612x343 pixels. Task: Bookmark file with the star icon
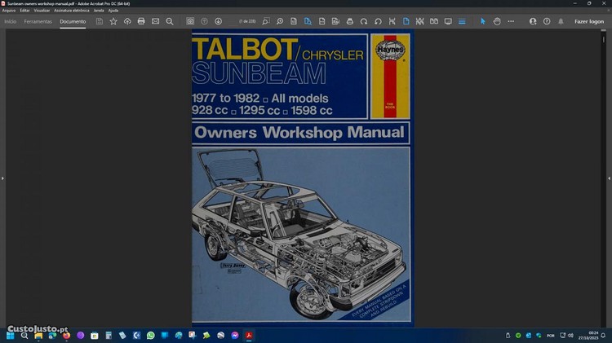point(113,21)
